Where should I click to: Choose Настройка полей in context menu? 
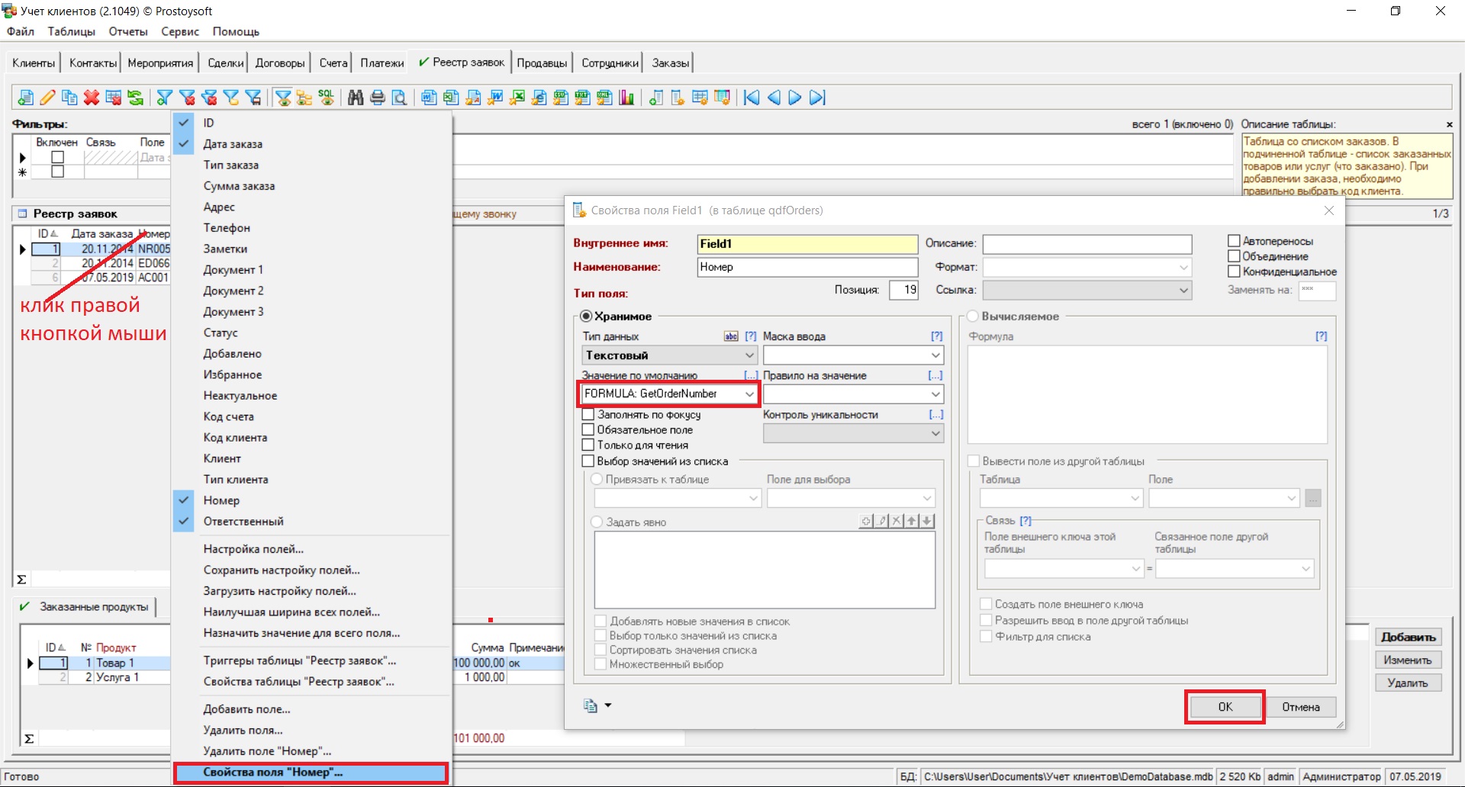[253, 549]
